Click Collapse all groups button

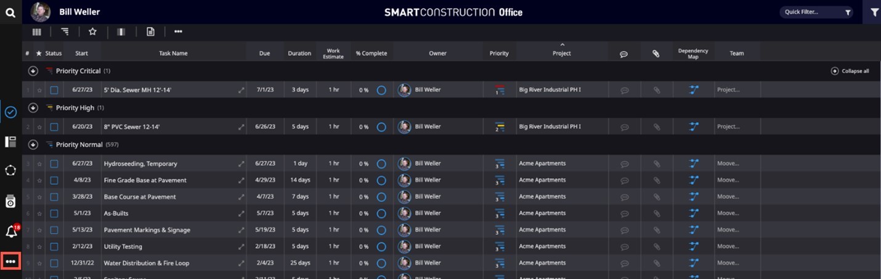(850, 71)
